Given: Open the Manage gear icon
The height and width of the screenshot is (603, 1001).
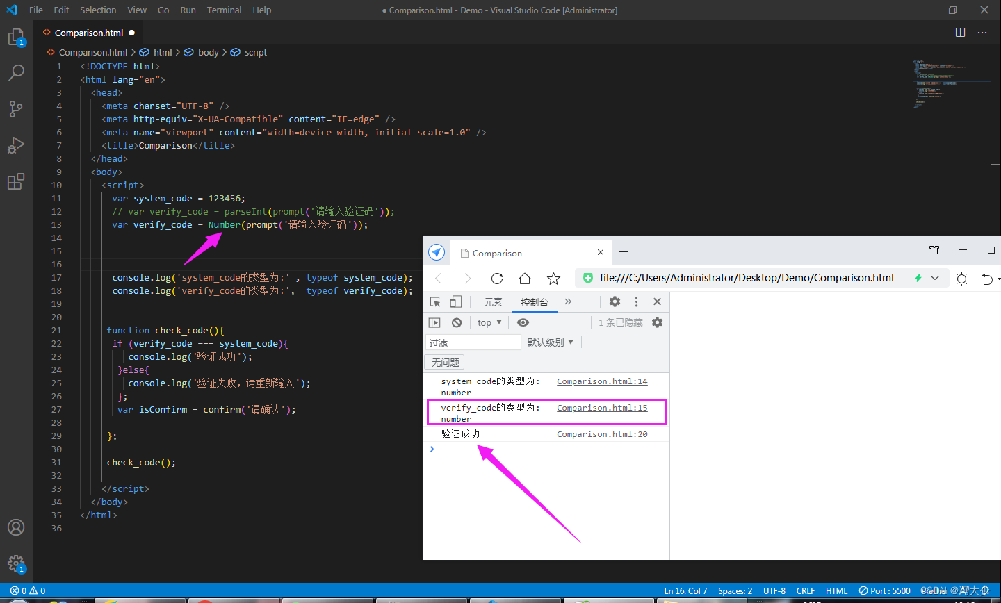Looking at the screenshot, I should tap(16, 563).
